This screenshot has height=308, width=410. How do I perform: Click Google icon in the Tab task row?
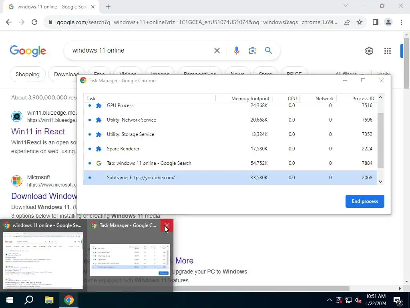click(98, 163)
